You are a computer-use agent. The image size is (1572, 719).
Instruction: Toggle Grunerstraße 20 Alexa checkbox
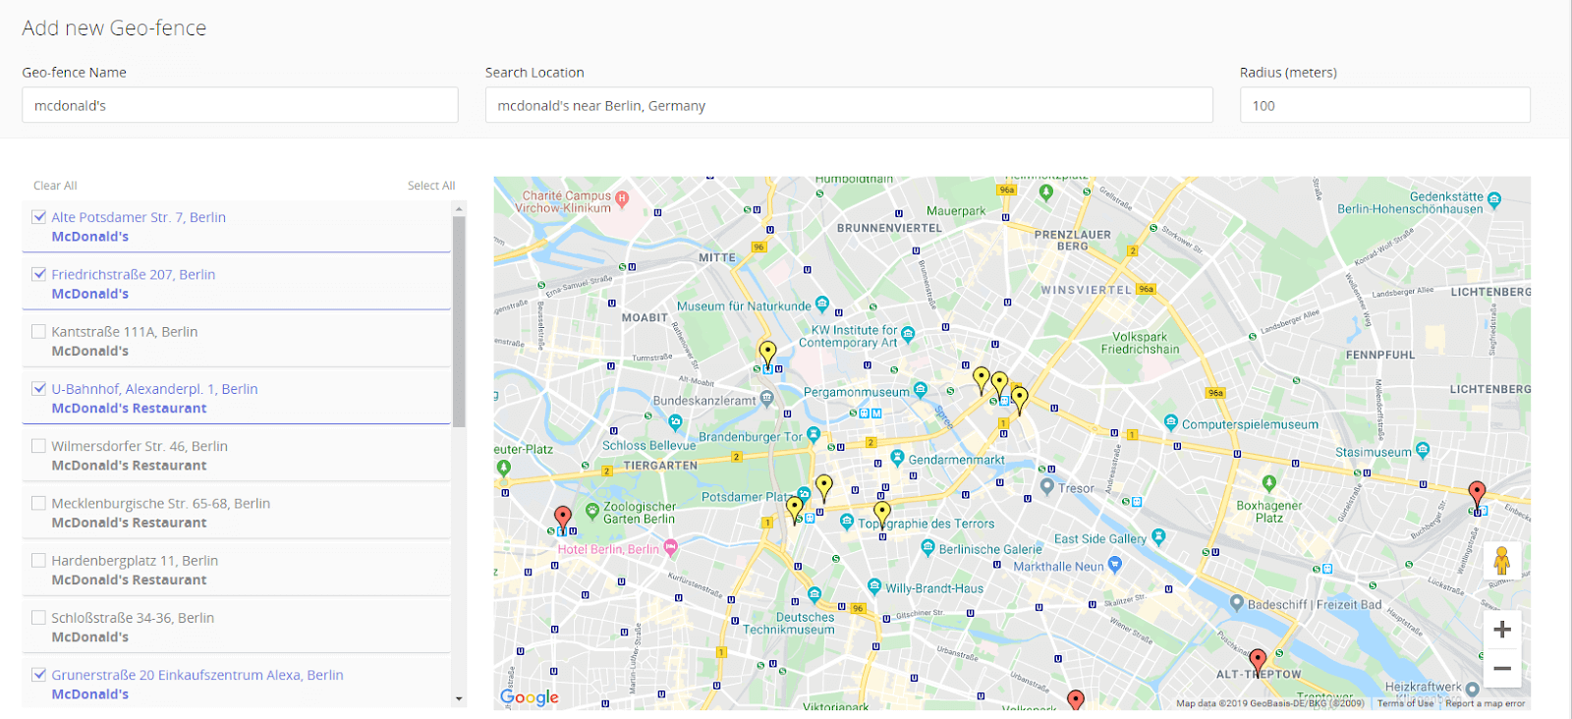[39, 674]
